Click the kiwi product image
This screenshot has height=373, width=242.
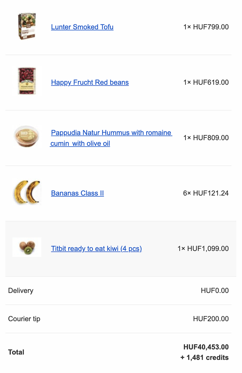(27, 247)
